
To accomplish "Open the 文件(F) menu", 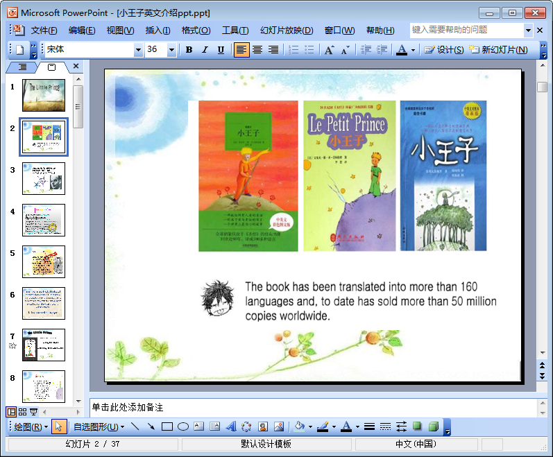I will click(44, 31).
